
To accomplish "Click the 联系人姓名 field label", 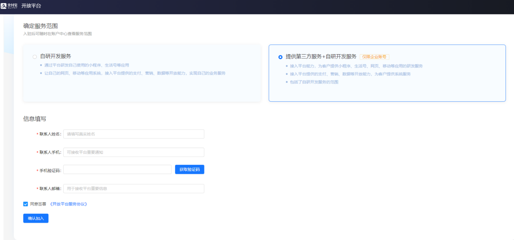I will pos(50,134).
